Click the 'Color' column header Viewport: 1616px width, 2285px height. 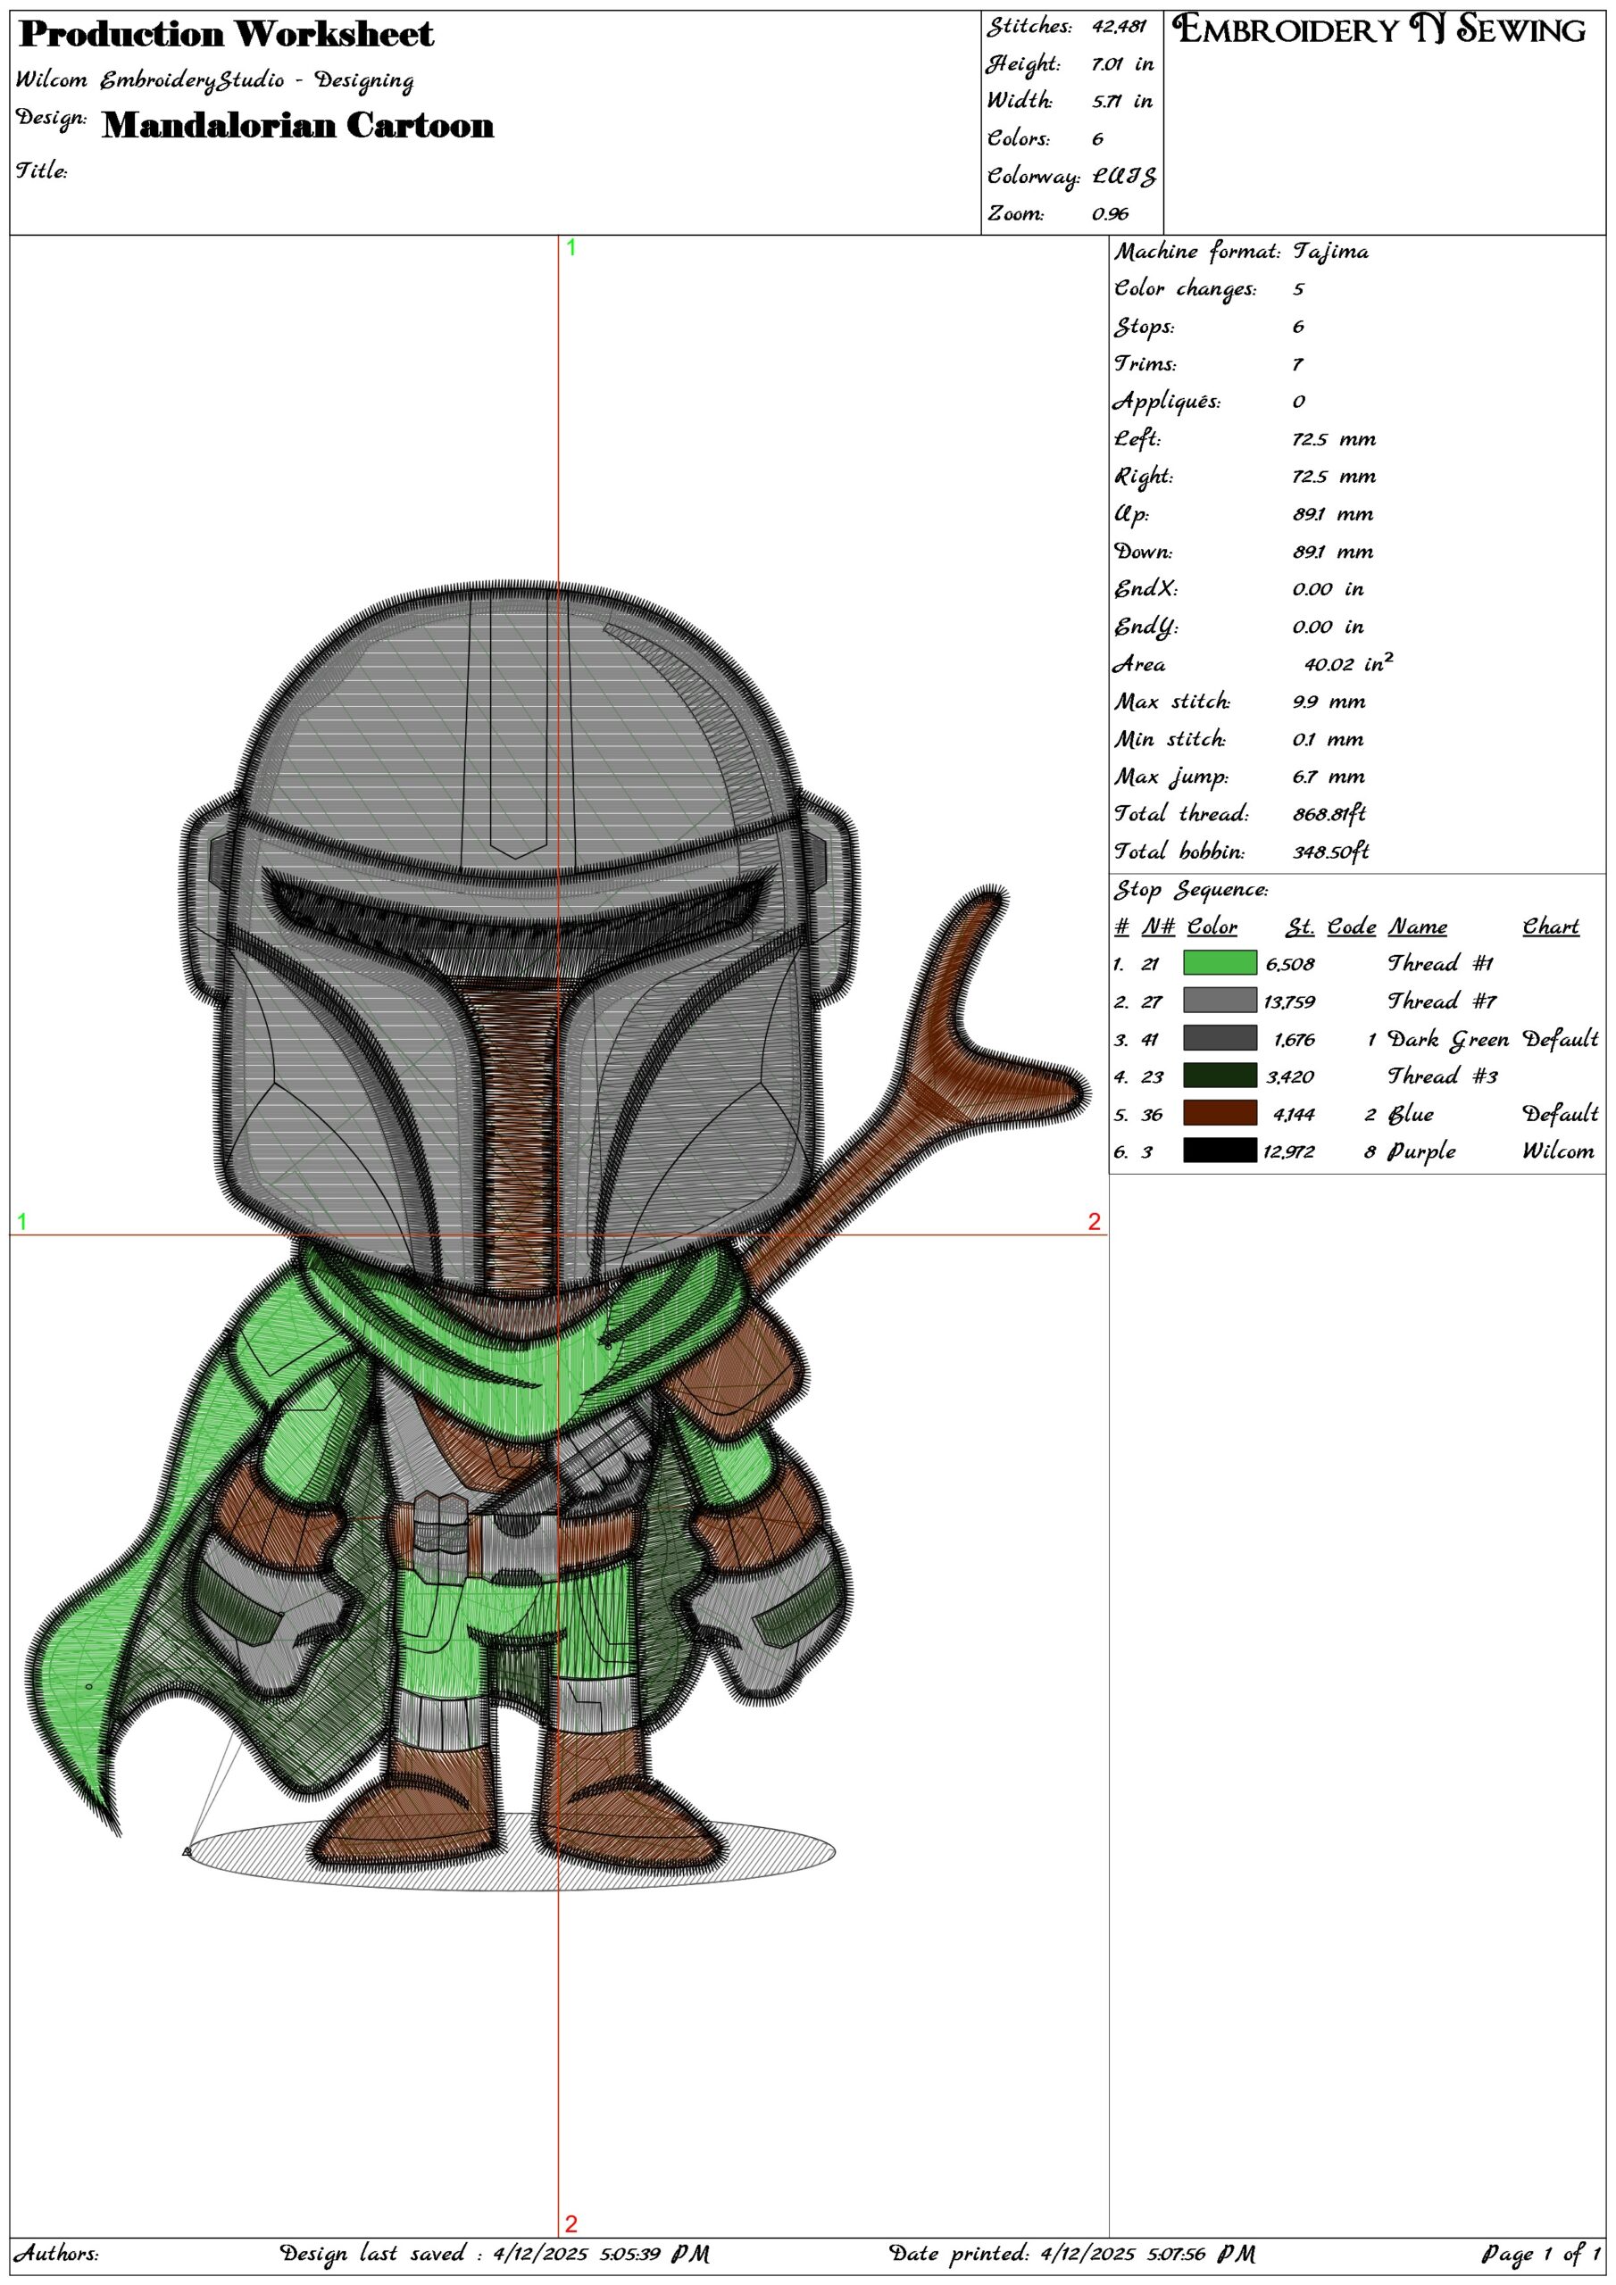(x=1212, y=926)
